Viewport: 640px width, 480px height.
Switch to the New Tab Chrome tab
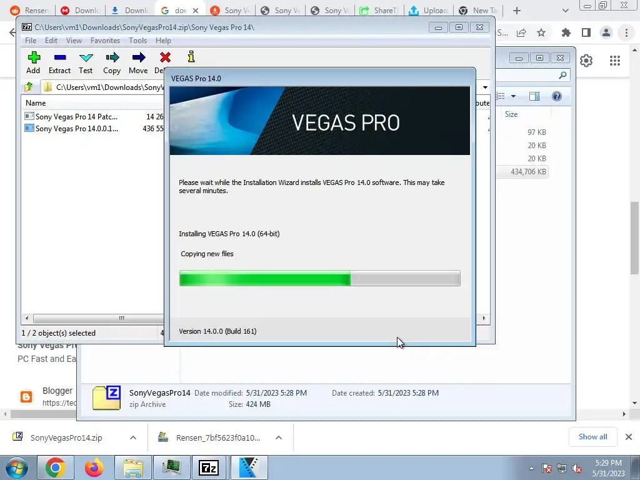(x=478, y=11)
